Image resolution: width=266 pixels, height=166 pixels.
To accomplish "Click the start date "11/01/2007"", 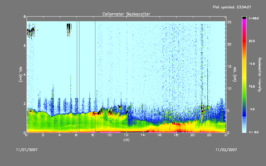I will [27, 150].
